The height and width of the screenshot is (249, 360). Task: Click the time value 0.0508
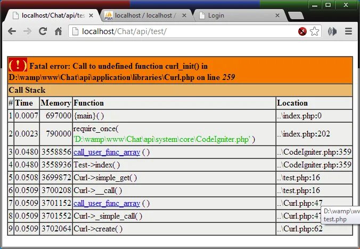(x=27, y=178)
